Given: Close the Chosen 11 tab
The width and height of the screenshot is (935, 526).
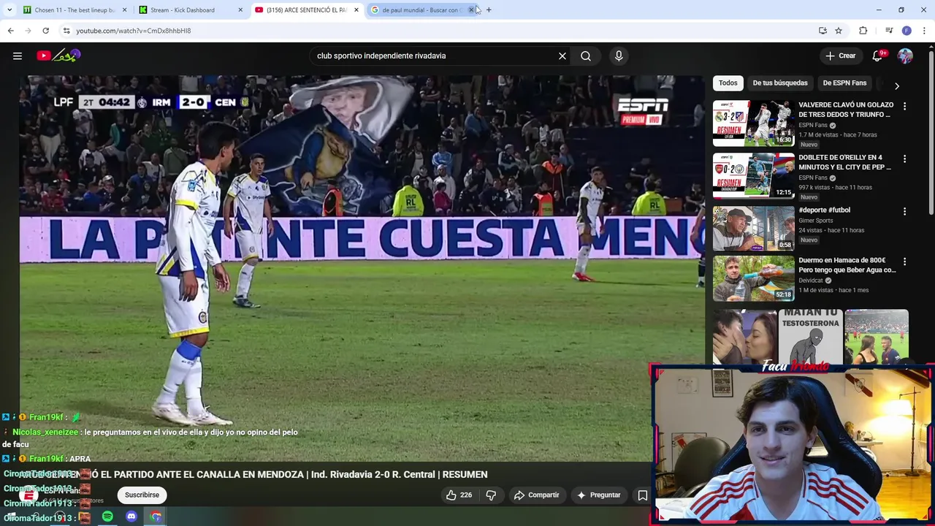Looking at the screenshot, I should (x=124, y=9).
